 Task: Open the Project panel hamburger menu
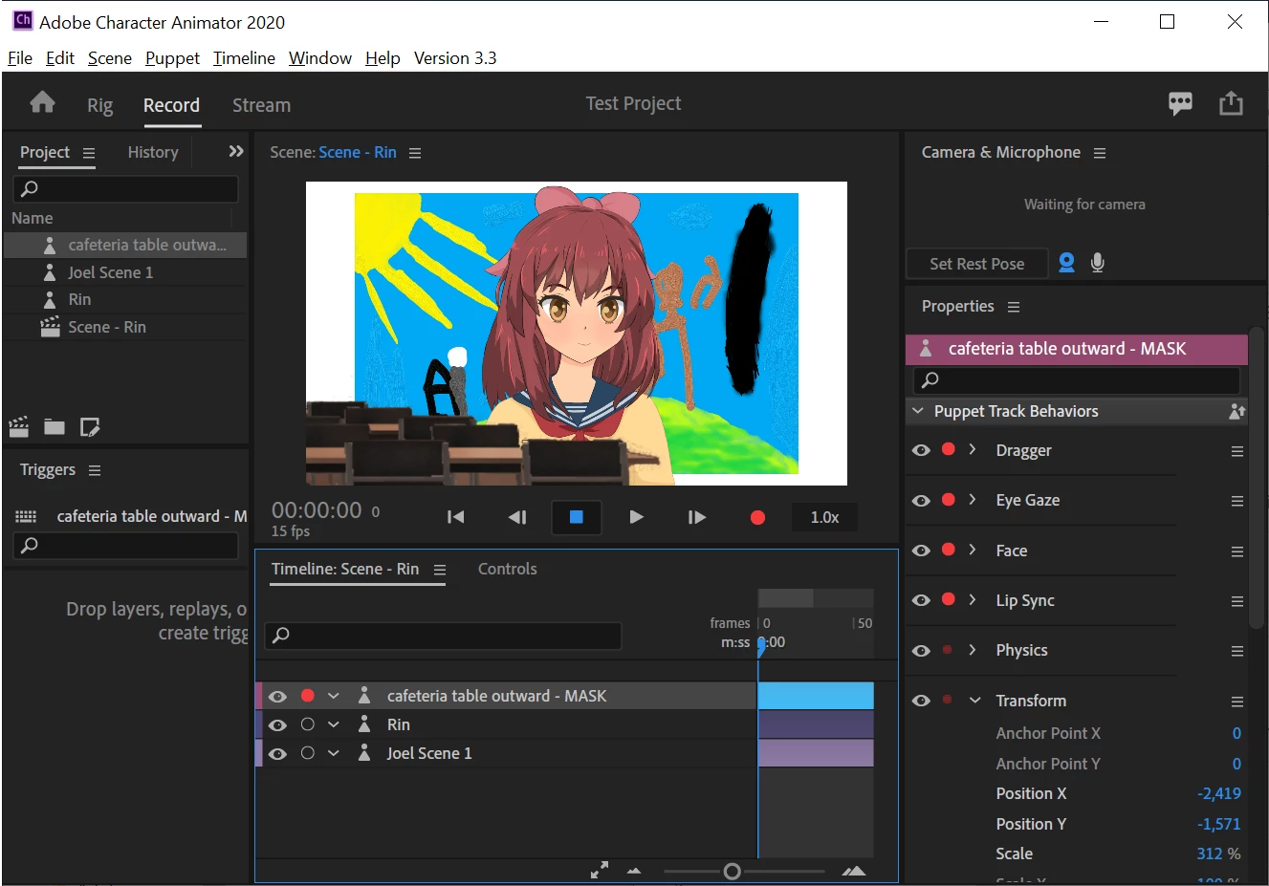pyautogui.click(x=89, y=153)
